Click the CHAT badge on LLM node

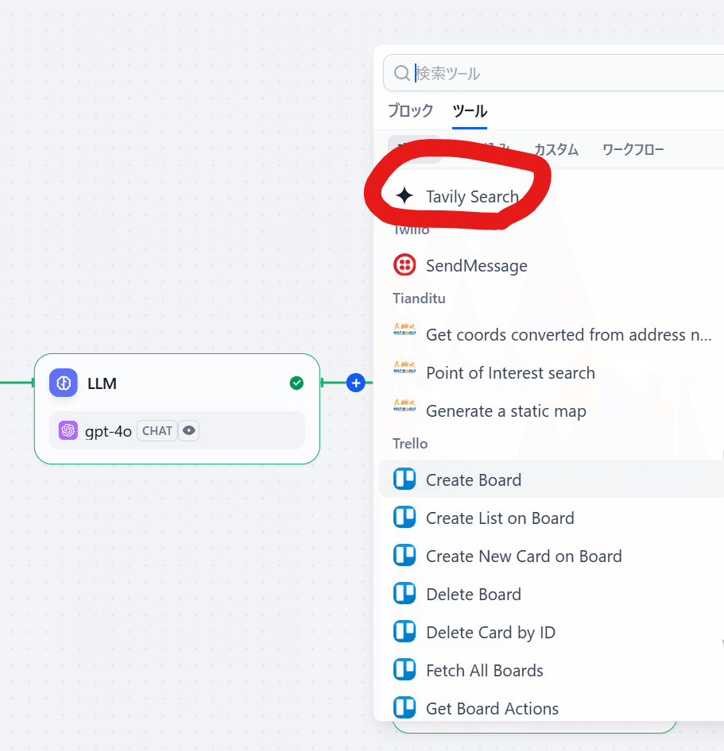[x=157, y=430]
